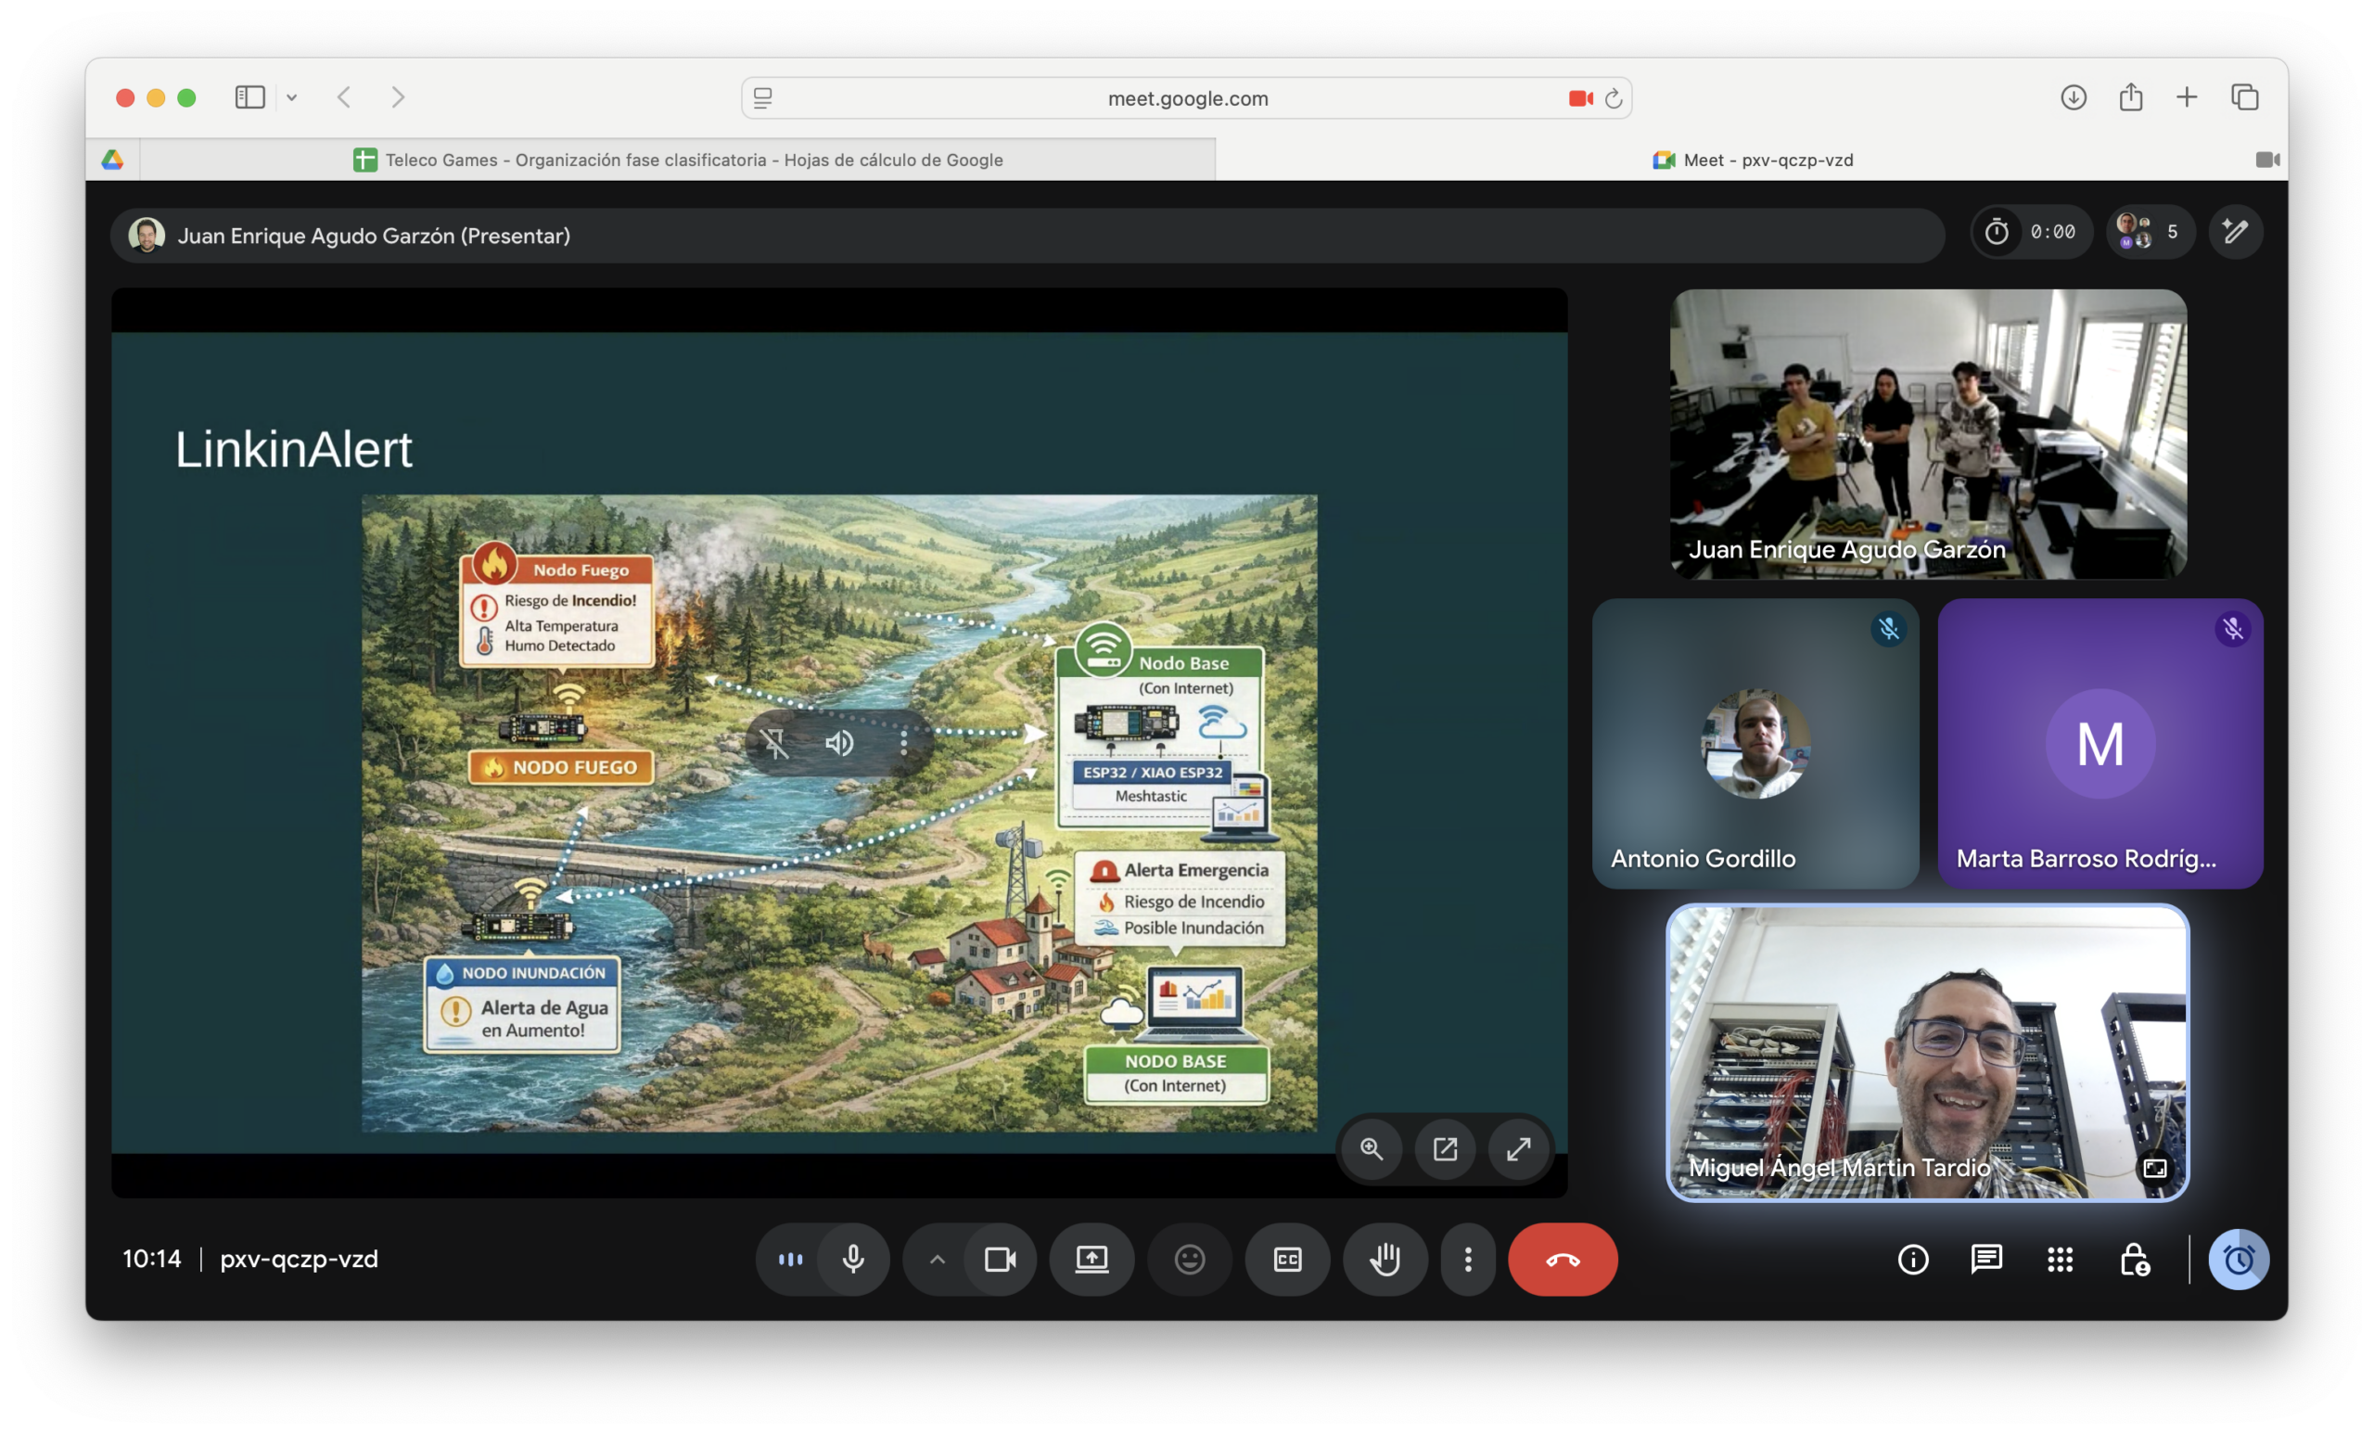Click Miguel Ángel Martín Tardío's video tile
Screen dimensions: 2374x1434
1927,1053
